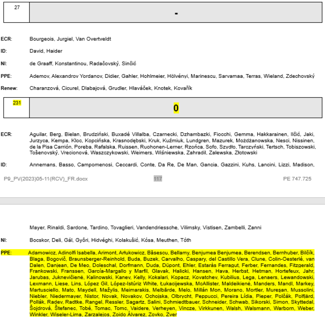The image size is (325, 322).
Task: Click the highlighted PPE group label
Action: (x=6, y=252)
